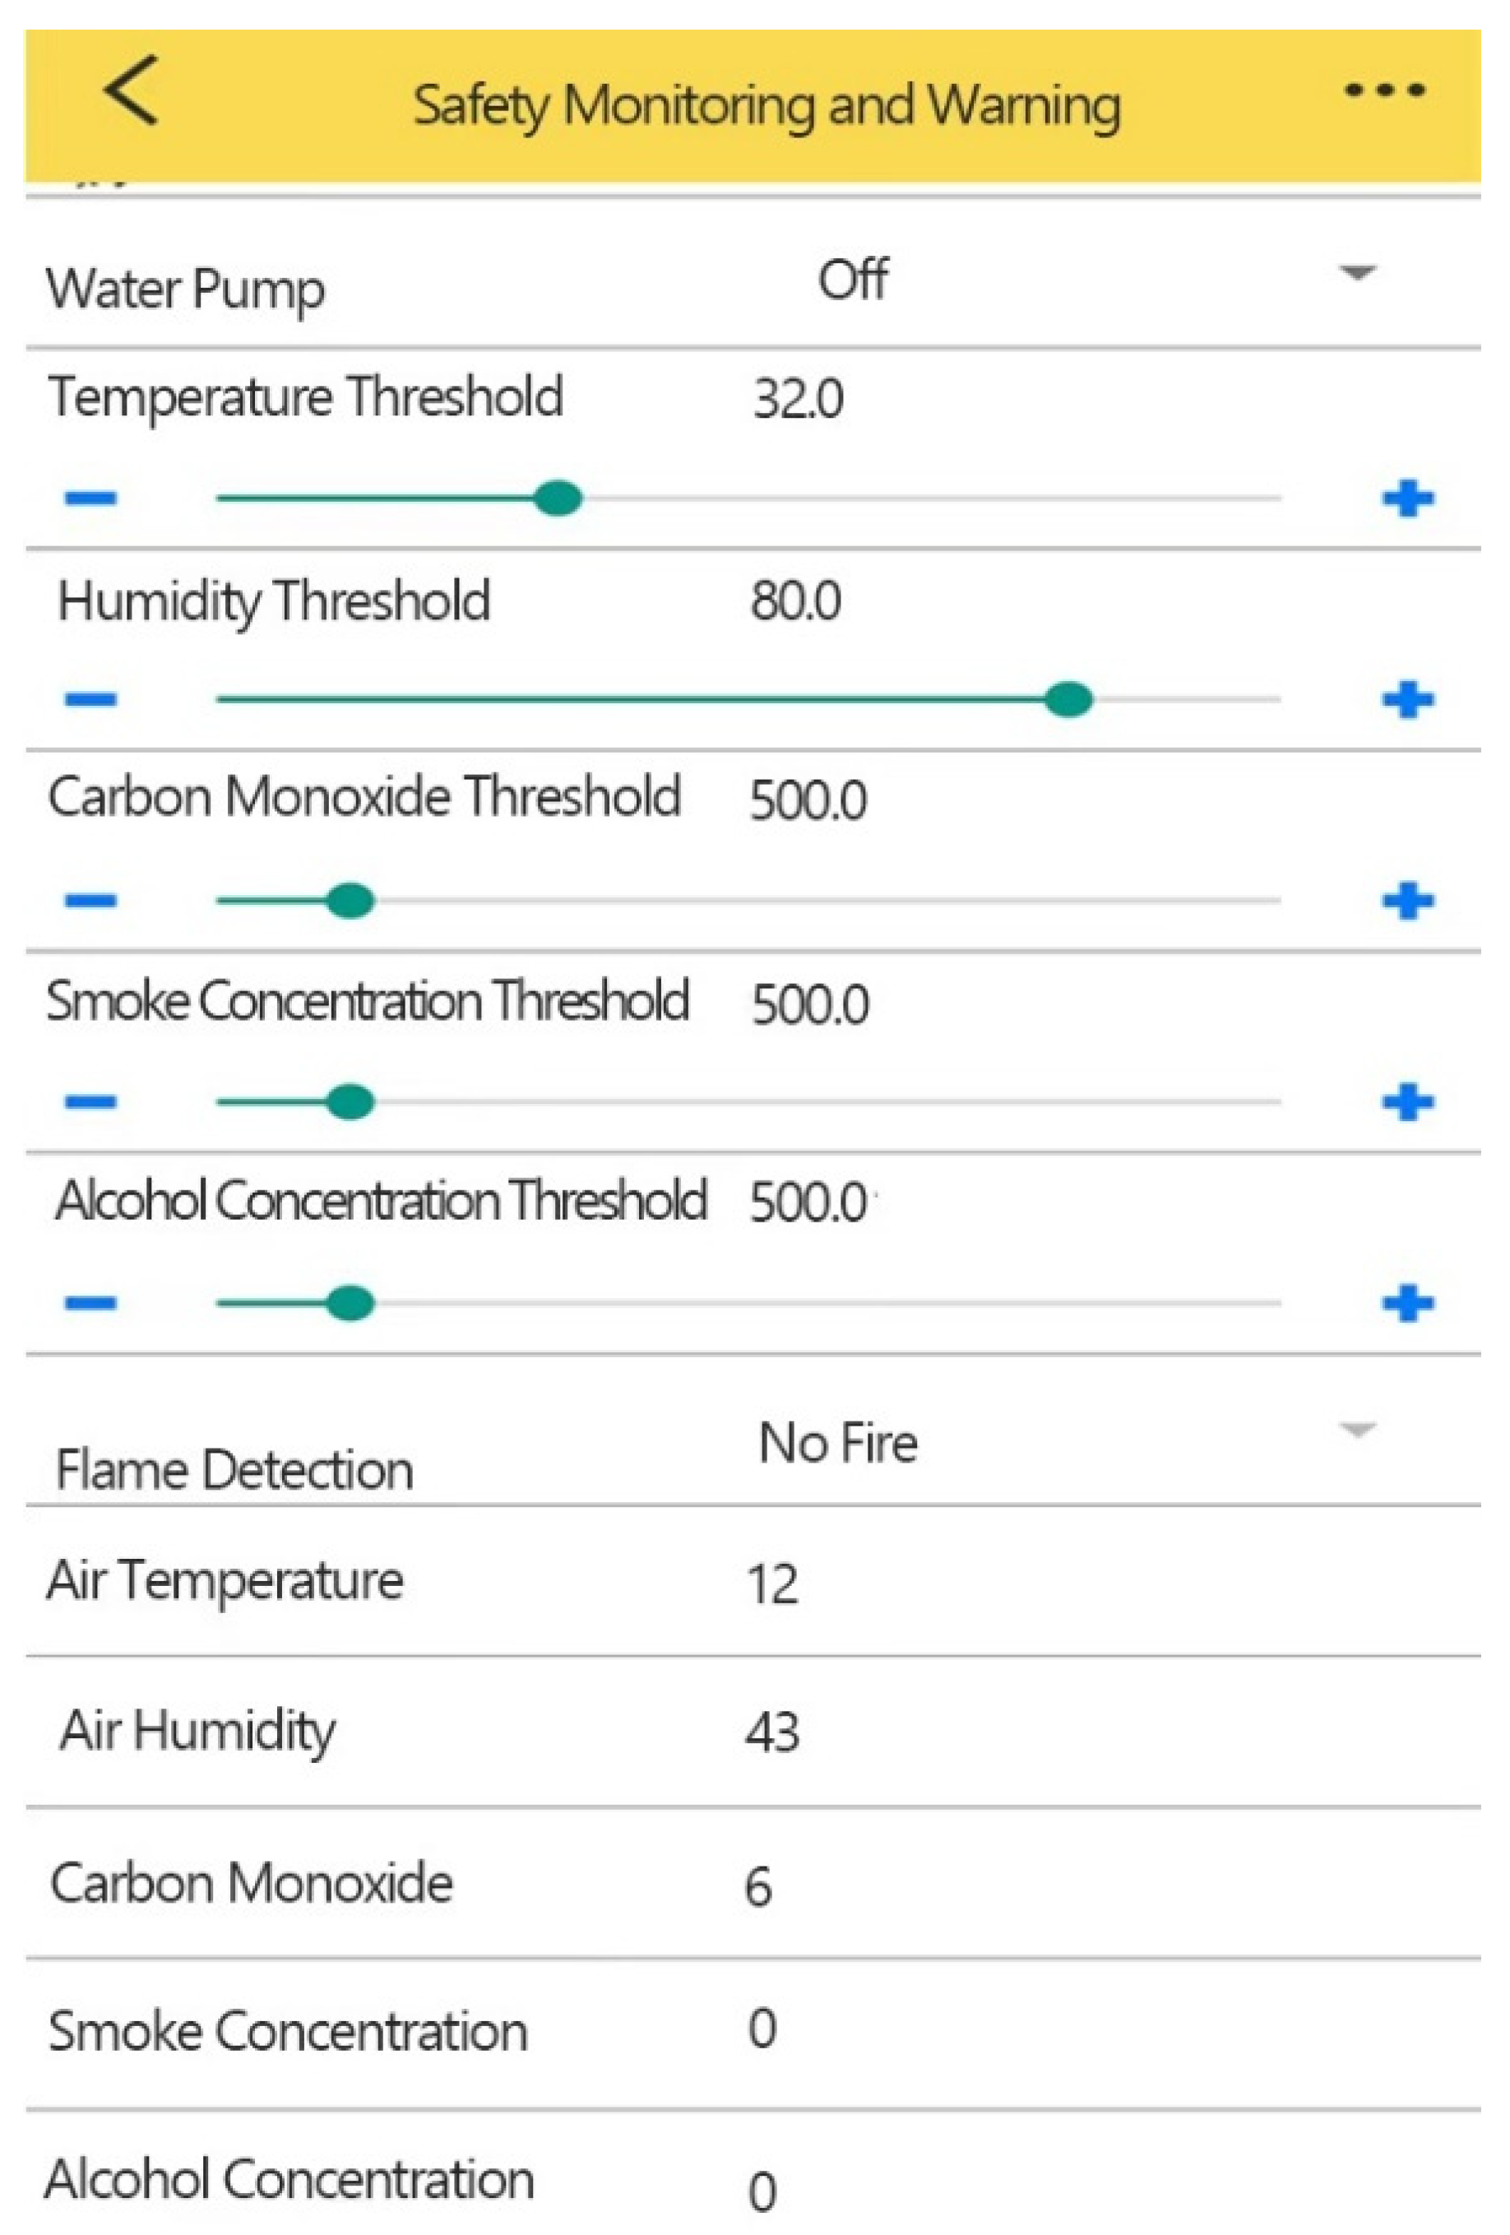Viewport: 1510px width, 2235px height.
Task: Decrease Alcohol Concentration Threshold with minus
Action: point(91,1303)
